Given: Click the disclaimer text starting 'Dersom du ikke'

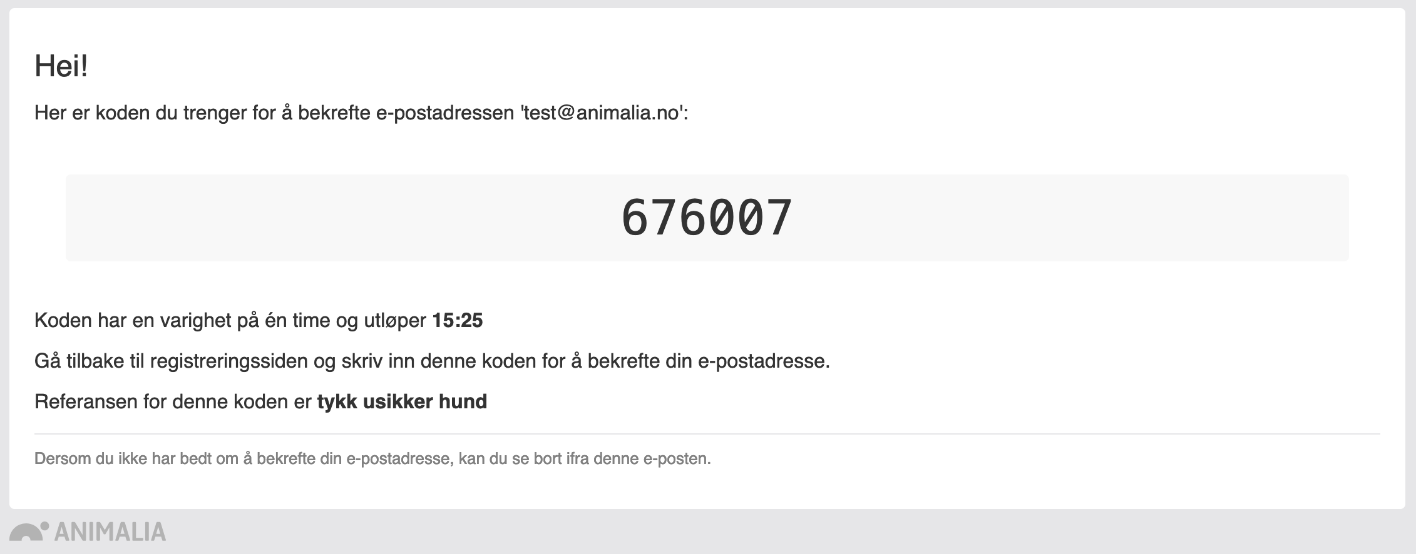Looking at the screenshot, I should [x=372, y=459].
